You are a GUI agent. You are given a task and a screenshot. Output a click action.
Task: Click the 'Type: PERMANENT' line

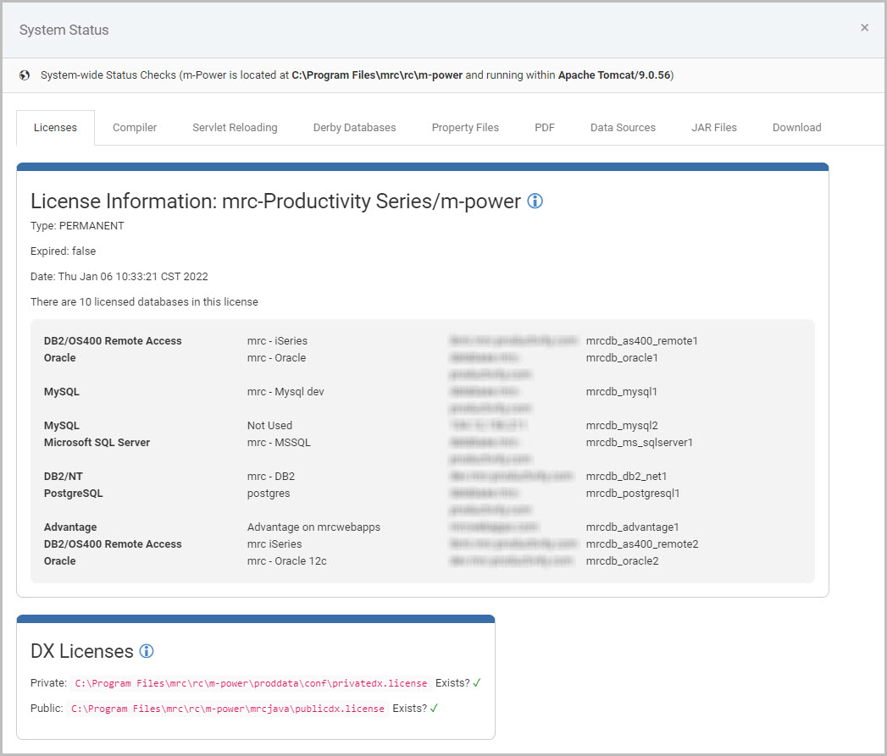[77, 226]
